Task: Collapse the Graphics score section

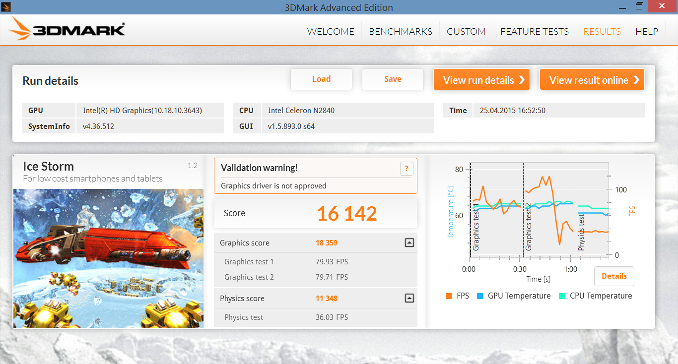Action: [x=409, y=243]
